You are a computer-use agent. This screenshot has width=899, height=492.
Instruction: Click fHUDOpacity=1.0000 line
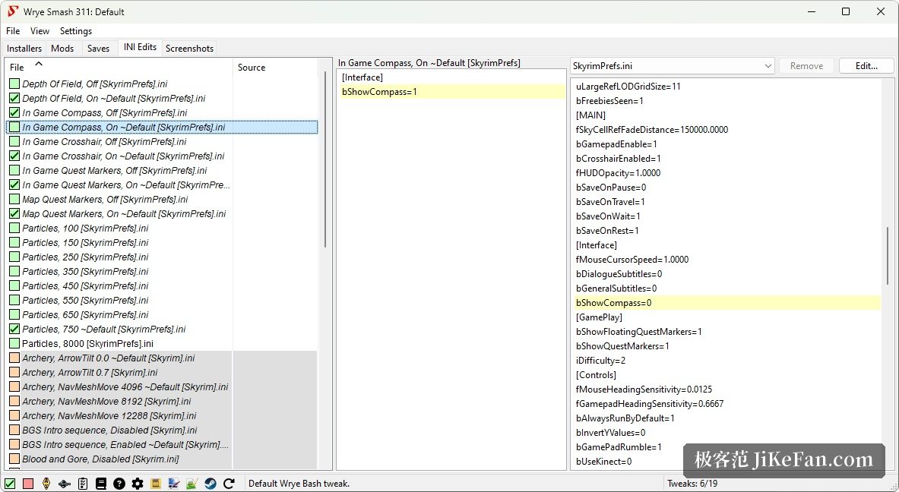coord(618,173)
